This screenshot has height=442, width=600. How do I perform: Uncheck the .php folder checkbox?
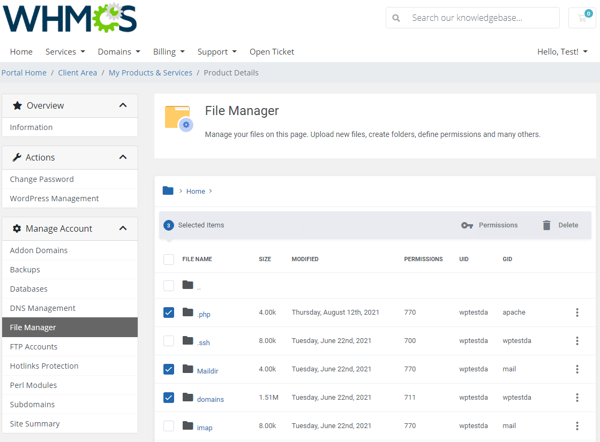point(168,313)
